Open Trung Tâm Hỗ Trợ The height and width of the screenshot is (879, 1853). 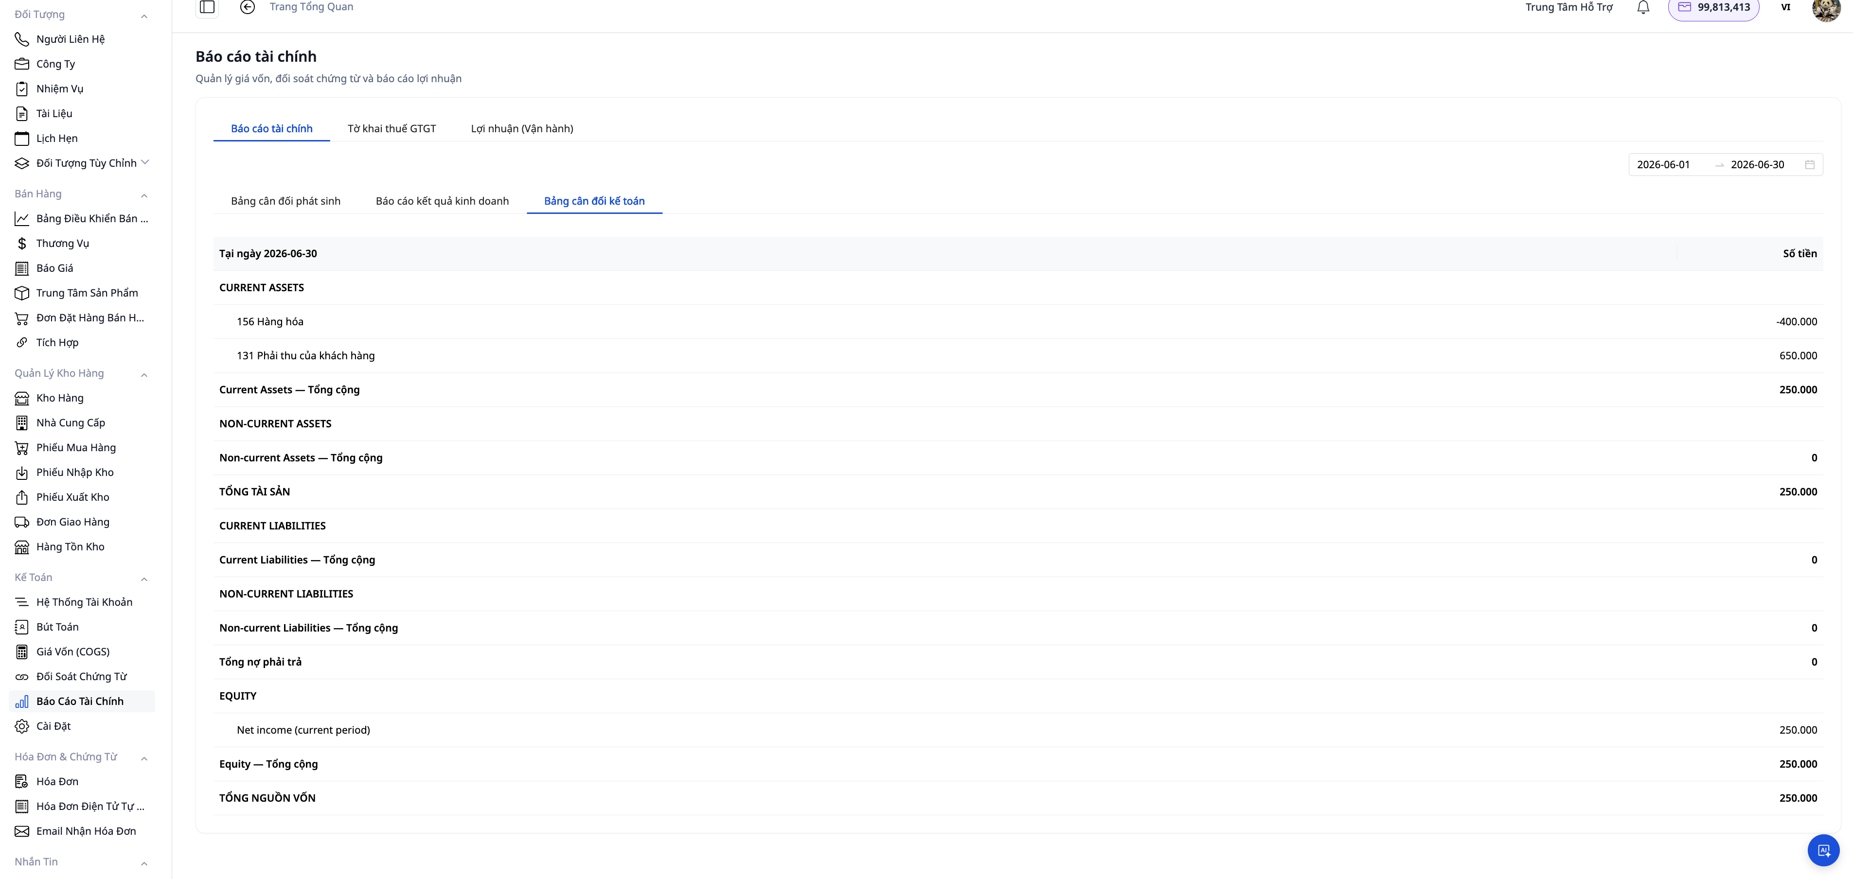[1569, 7]
